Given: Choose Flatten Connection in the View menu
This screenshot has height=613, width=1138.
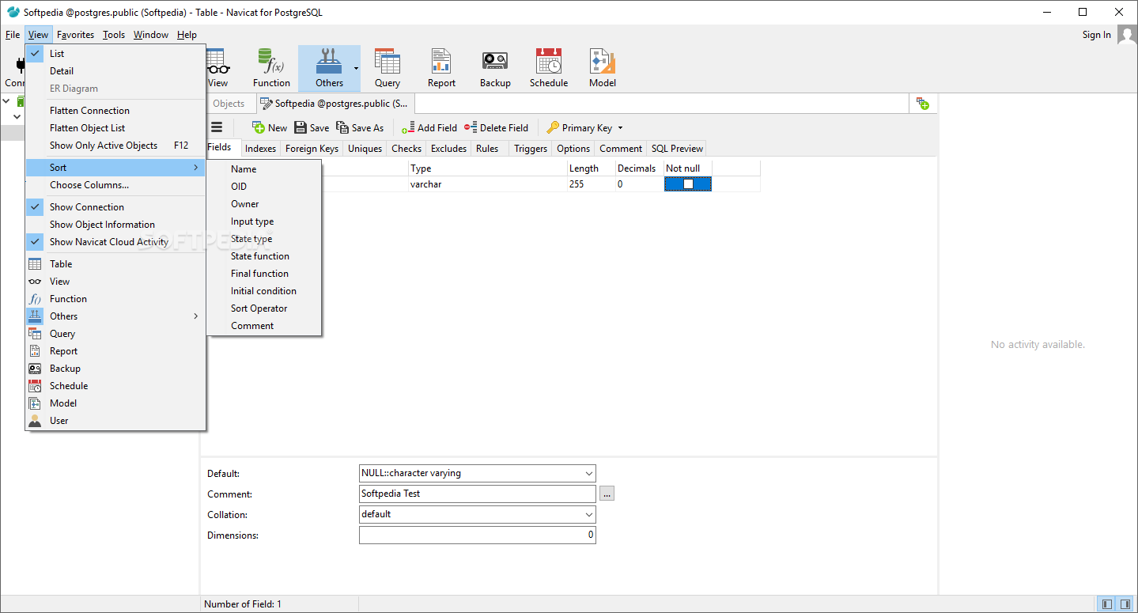Looking at the screenshot, I should tap(115, 111).
